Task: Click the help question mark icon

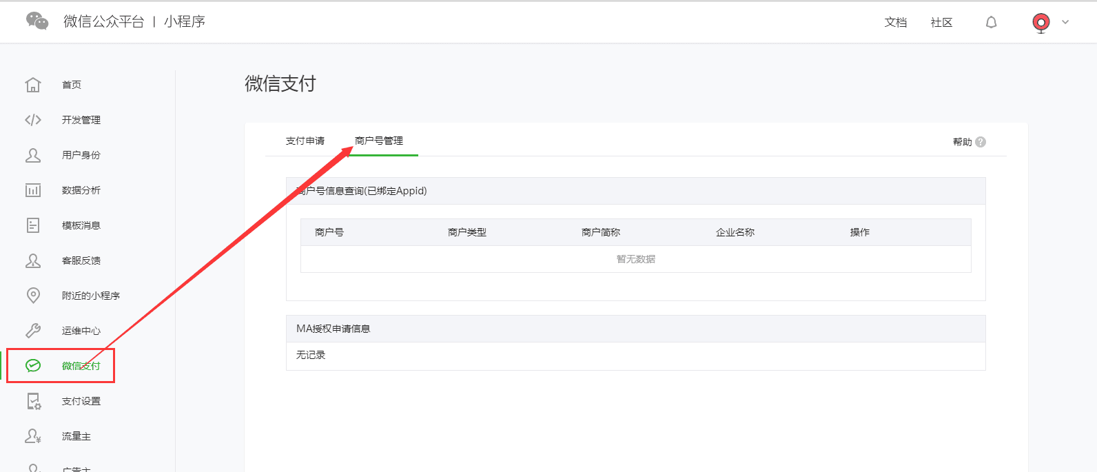Action: coord(981,142)
